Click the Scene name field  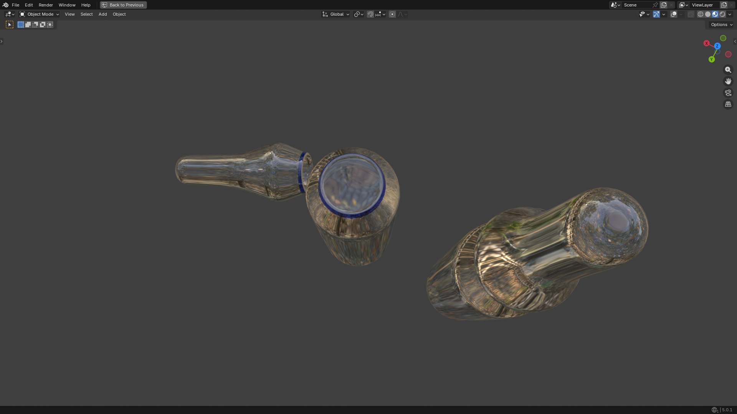[637, 5]
